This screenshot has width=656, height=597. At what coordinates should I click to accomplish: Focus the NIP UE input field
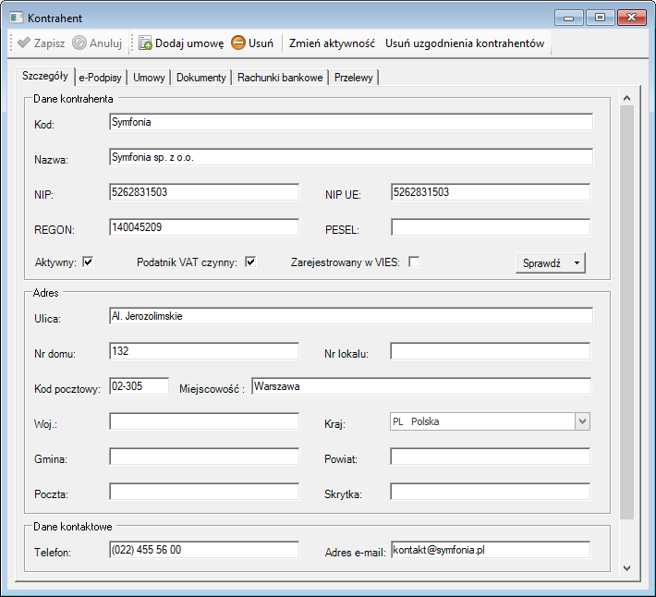click(491, 192)
